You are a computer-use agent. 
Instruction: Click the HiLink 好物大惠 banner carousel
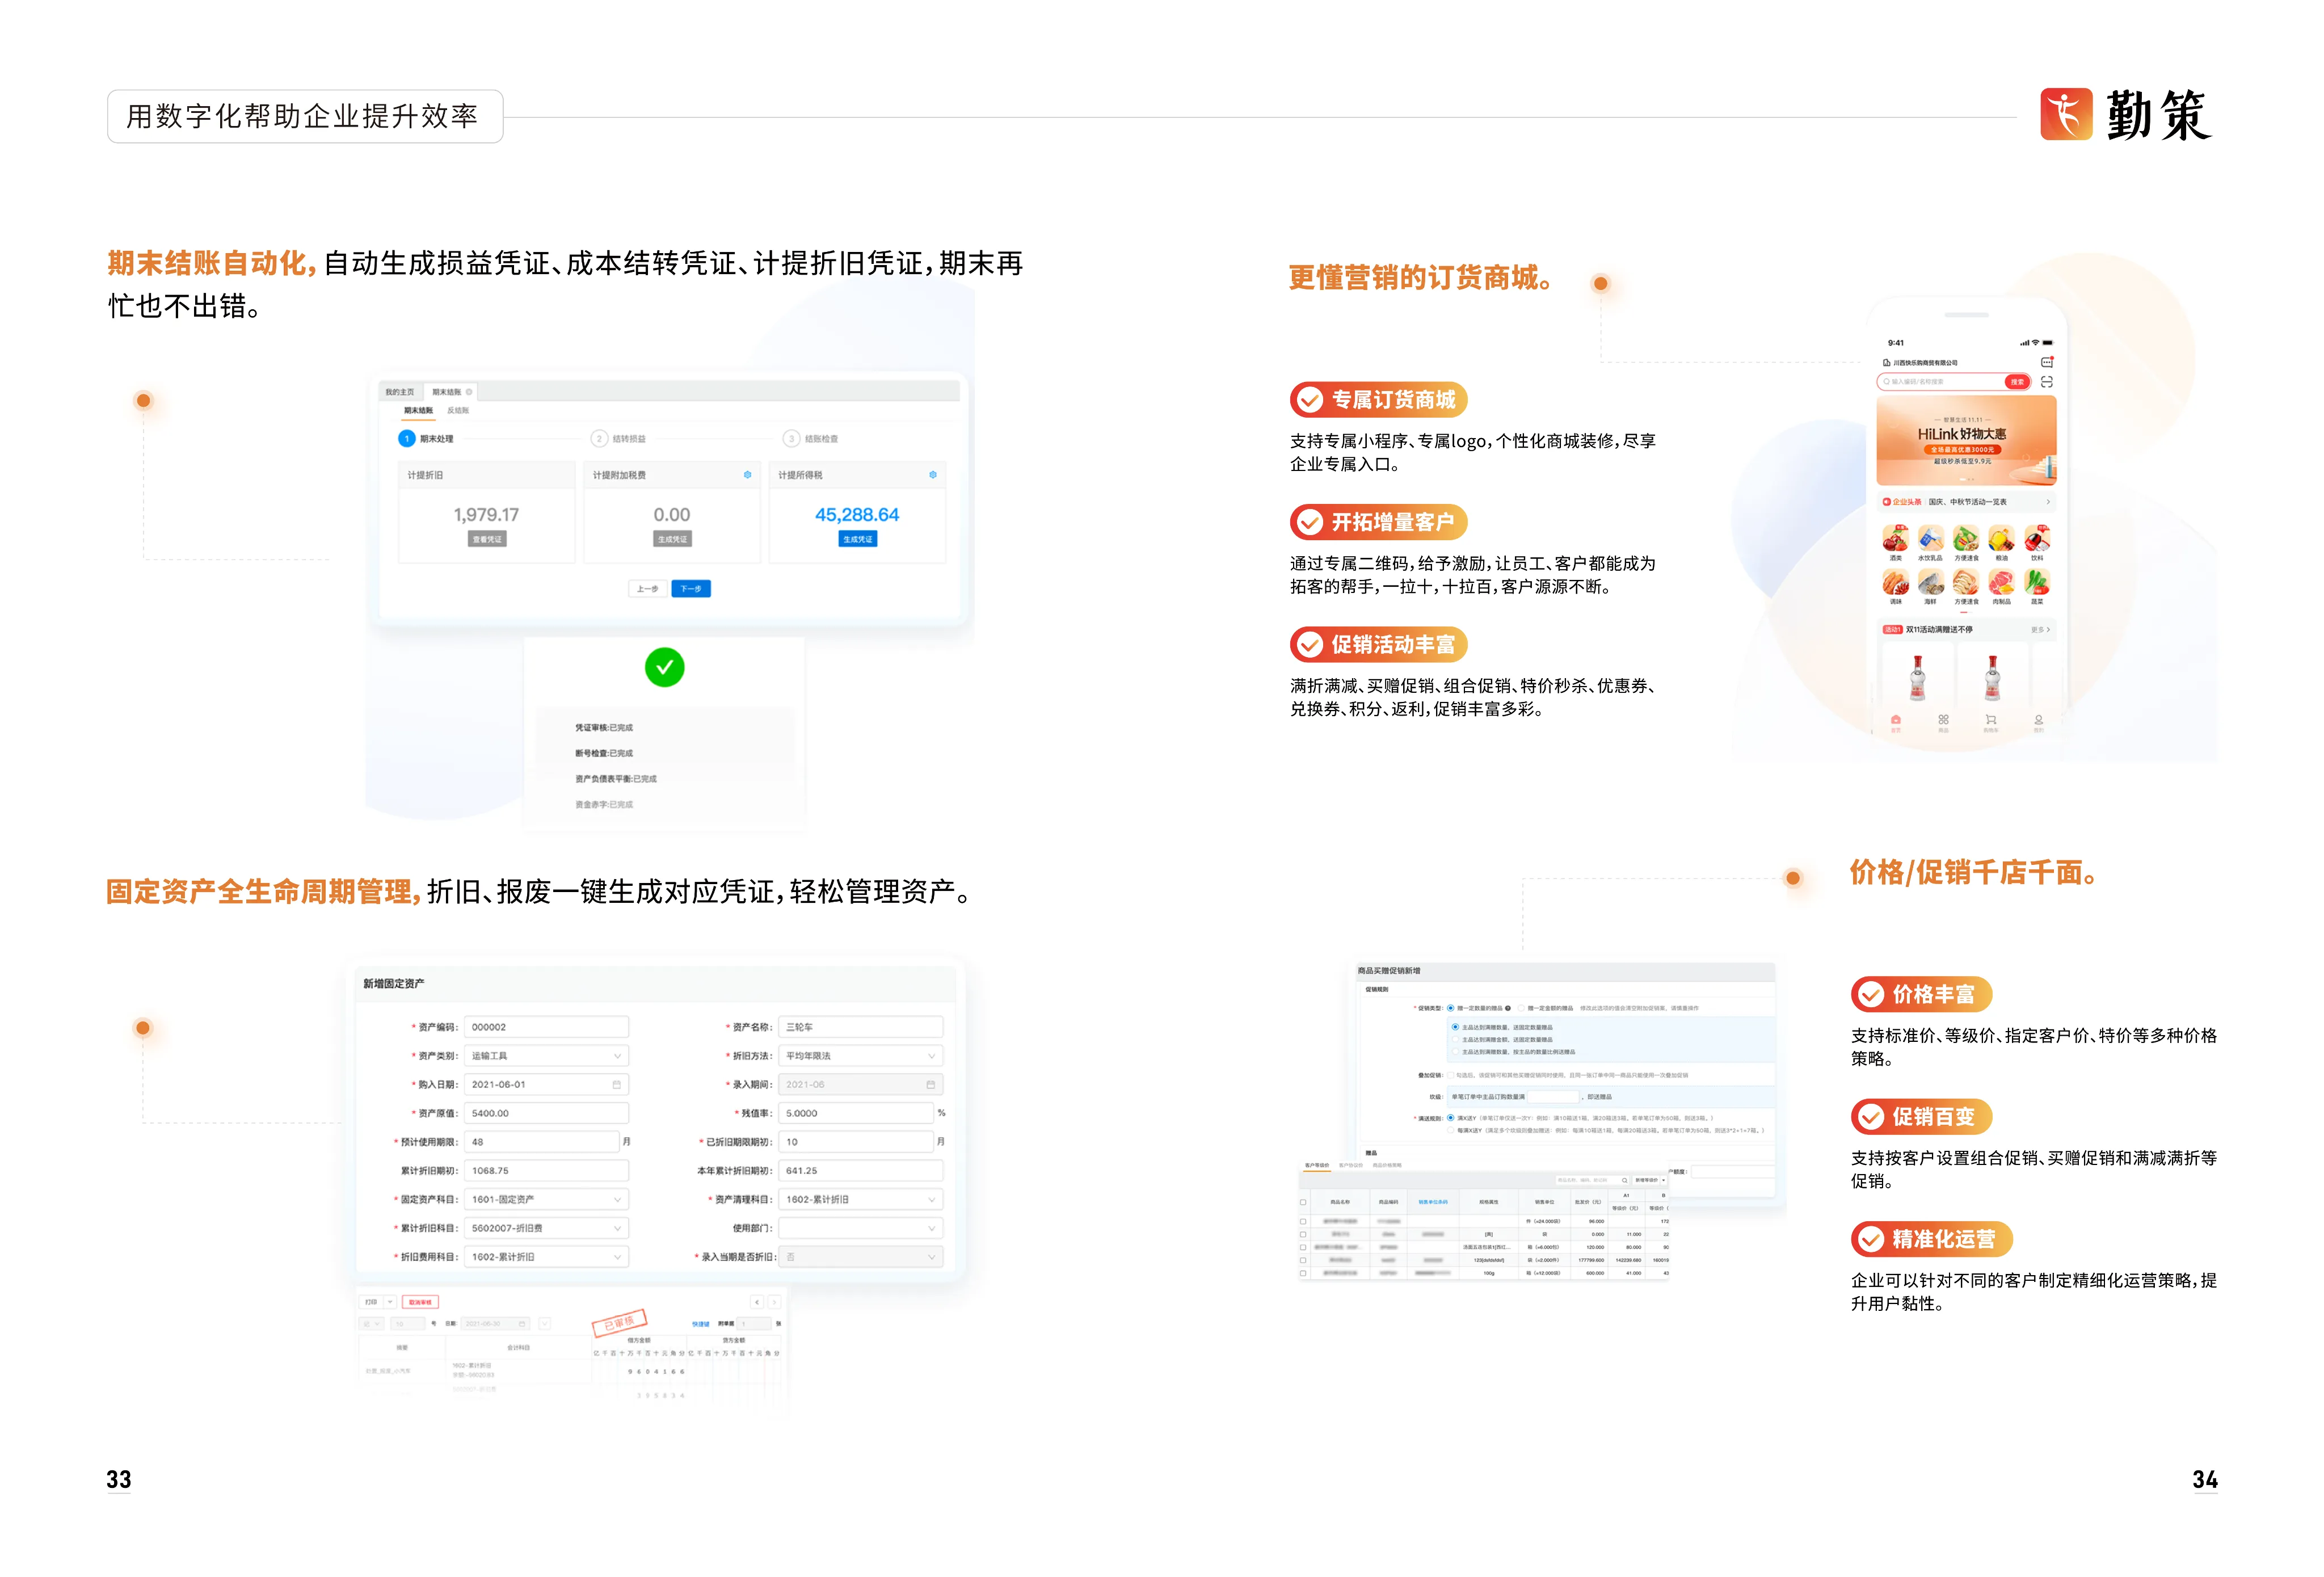click(1966, 441)
